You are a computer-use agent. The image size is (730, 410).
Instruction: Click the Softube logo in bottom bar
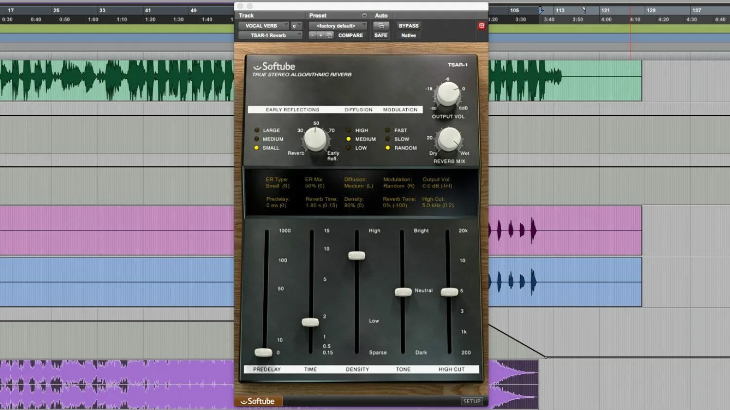point(257,401)
